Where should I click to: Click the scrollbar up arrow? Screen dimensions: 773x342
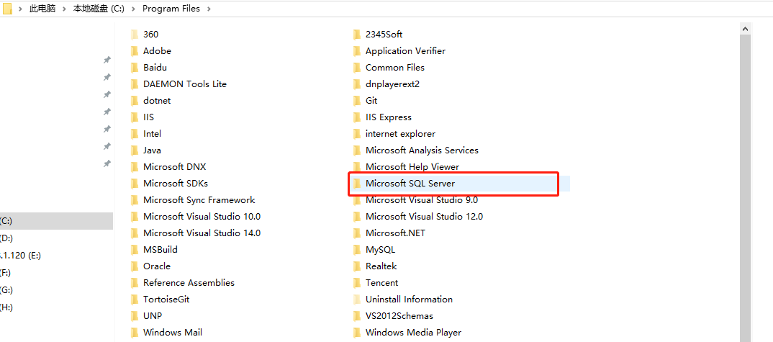(745, 29)
